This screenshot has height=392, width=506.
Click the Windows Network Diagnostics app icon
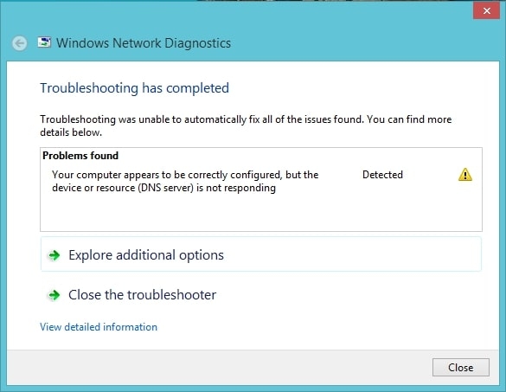point(44,42)
